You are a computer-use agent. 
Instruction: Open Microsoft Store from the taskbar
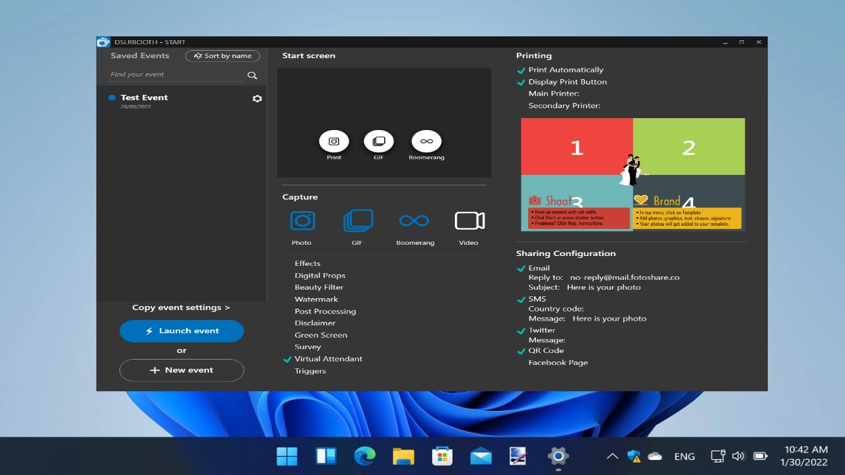point(442,456)
